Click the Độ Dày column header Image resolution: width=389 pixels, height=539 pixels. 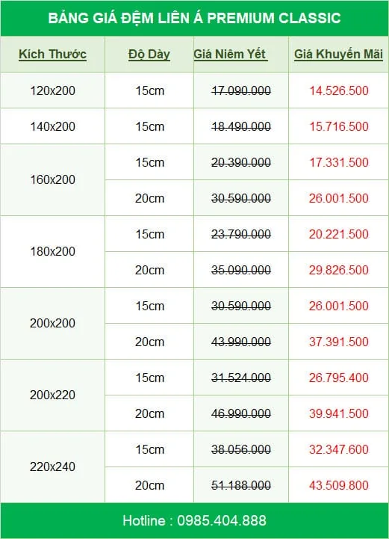coord(149,55)
